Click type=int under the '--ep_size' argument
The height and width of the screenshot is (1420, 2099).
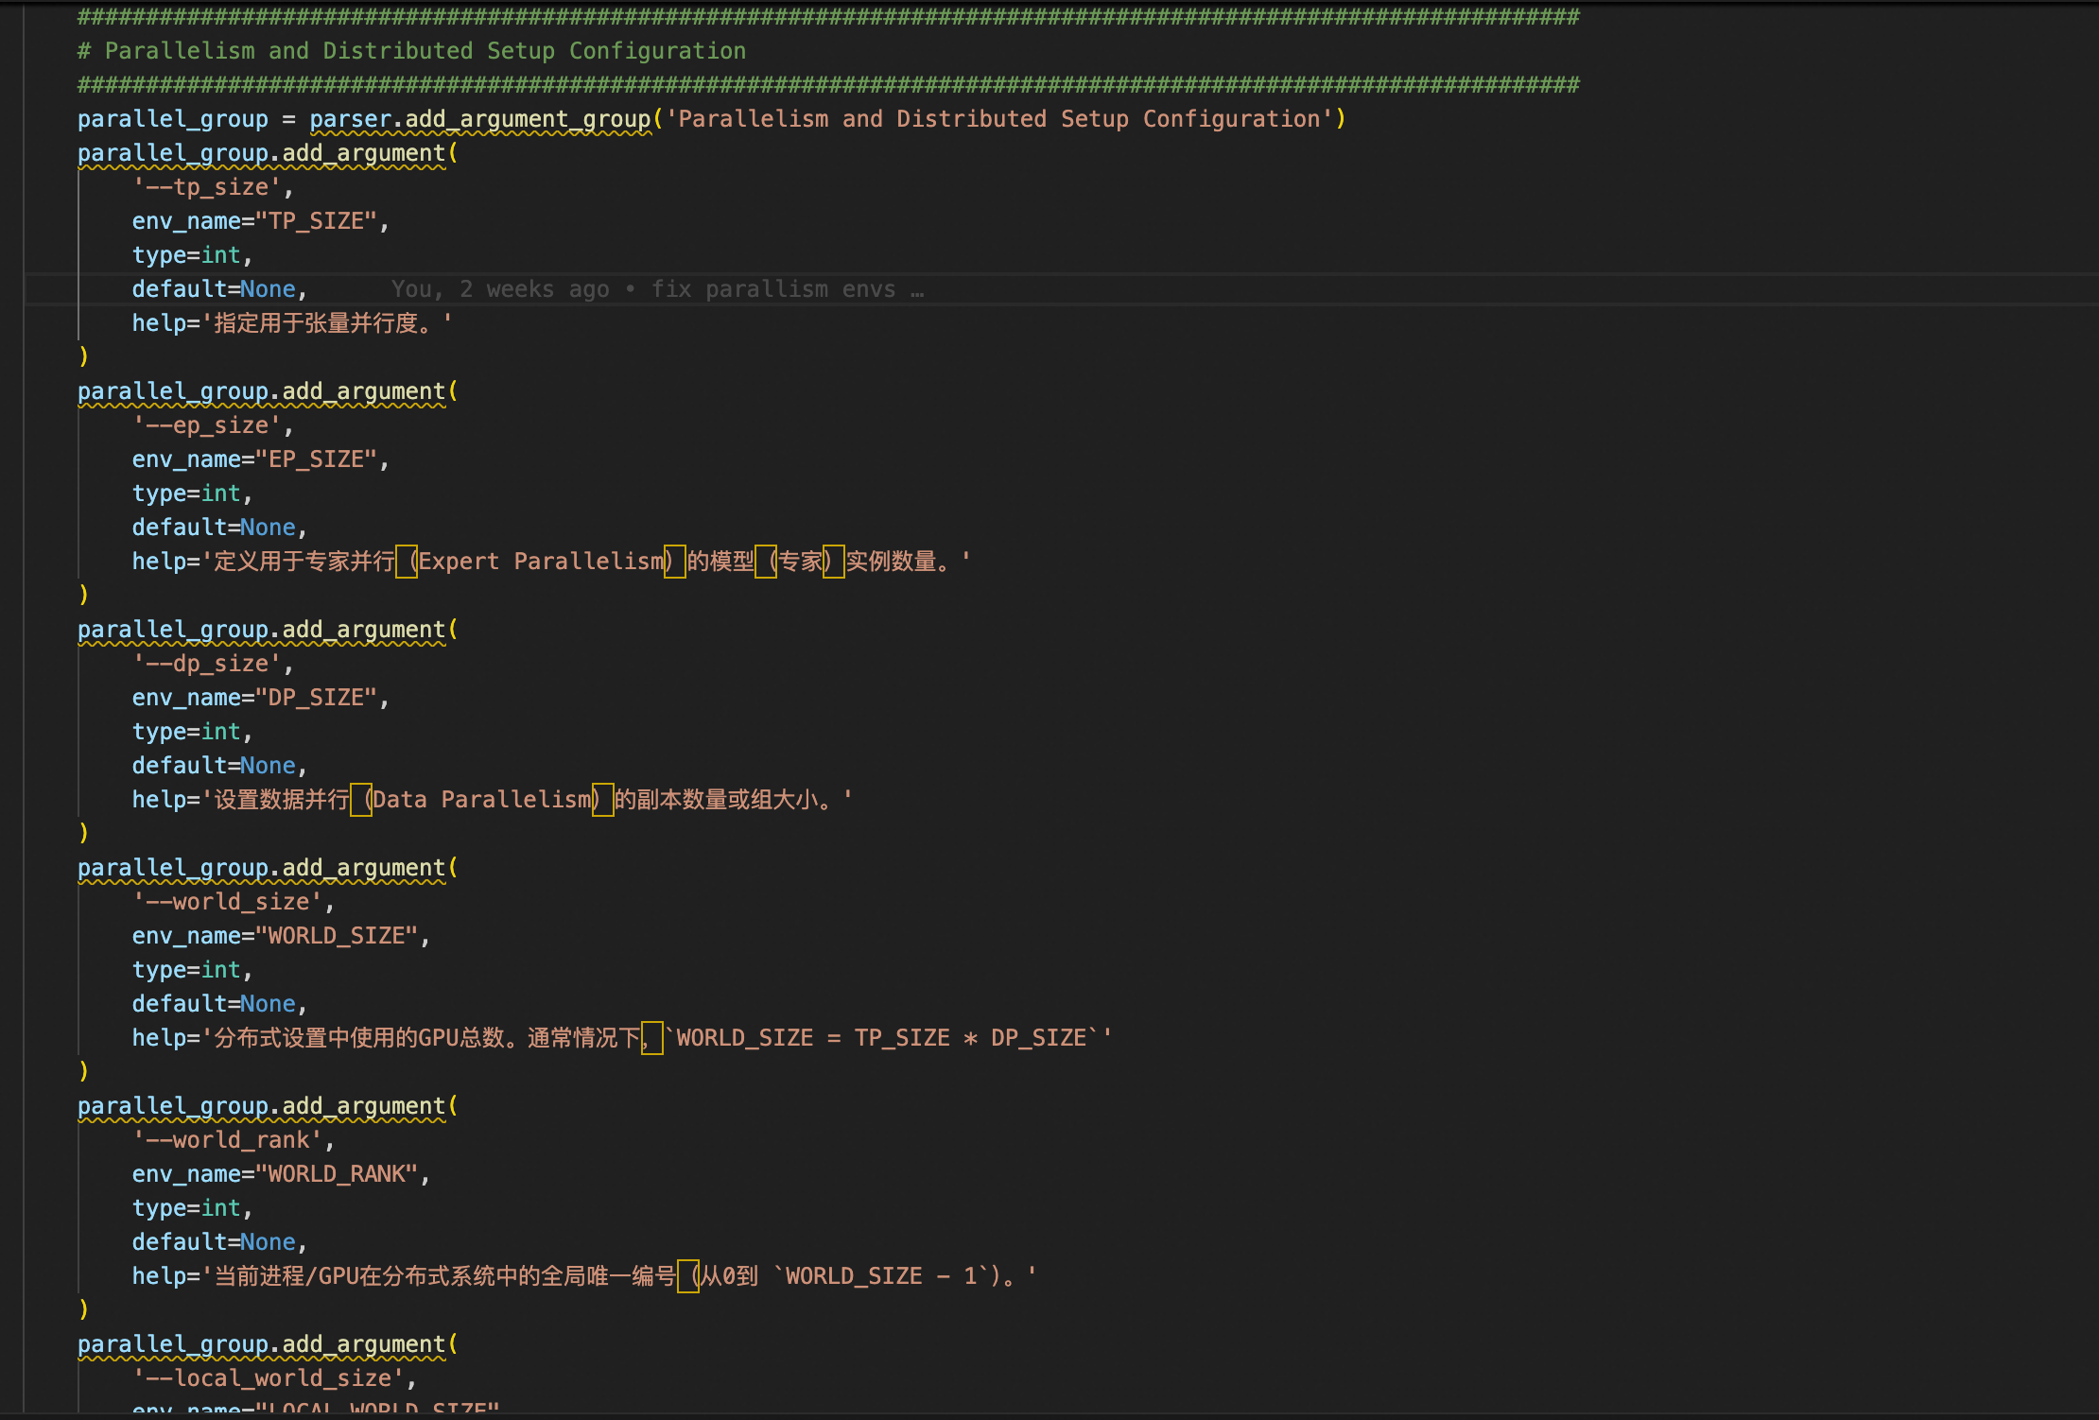pos(191,494)
